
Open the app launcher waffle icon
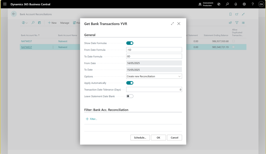[5, 4]
